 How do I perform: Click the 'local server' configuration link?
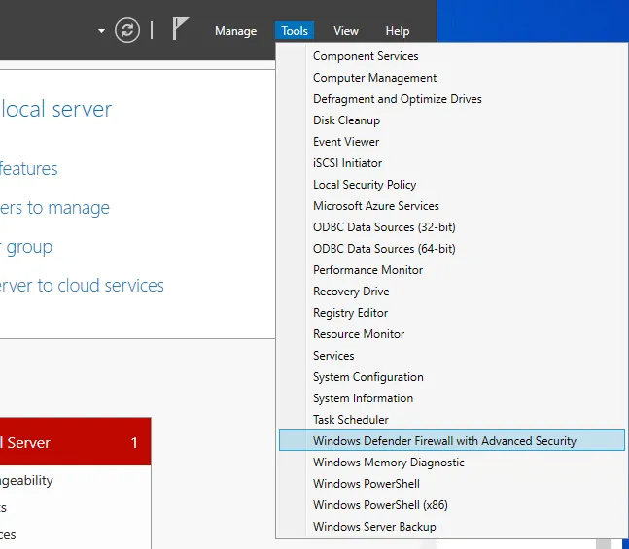(56, 110)
